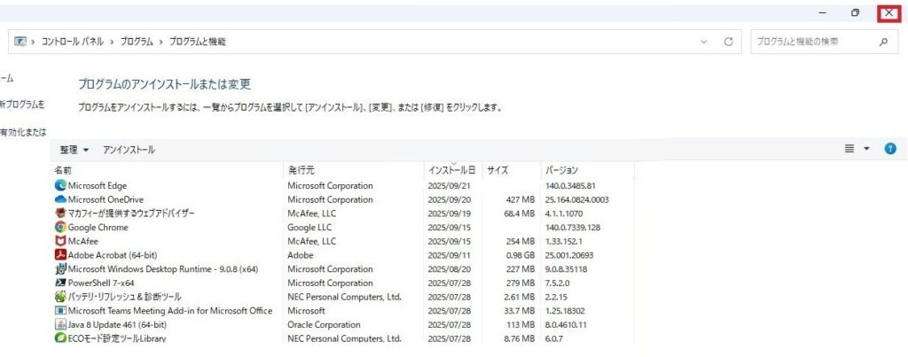
Task: Select the Java 8 Update 461 icon
Action: point(60,324)
